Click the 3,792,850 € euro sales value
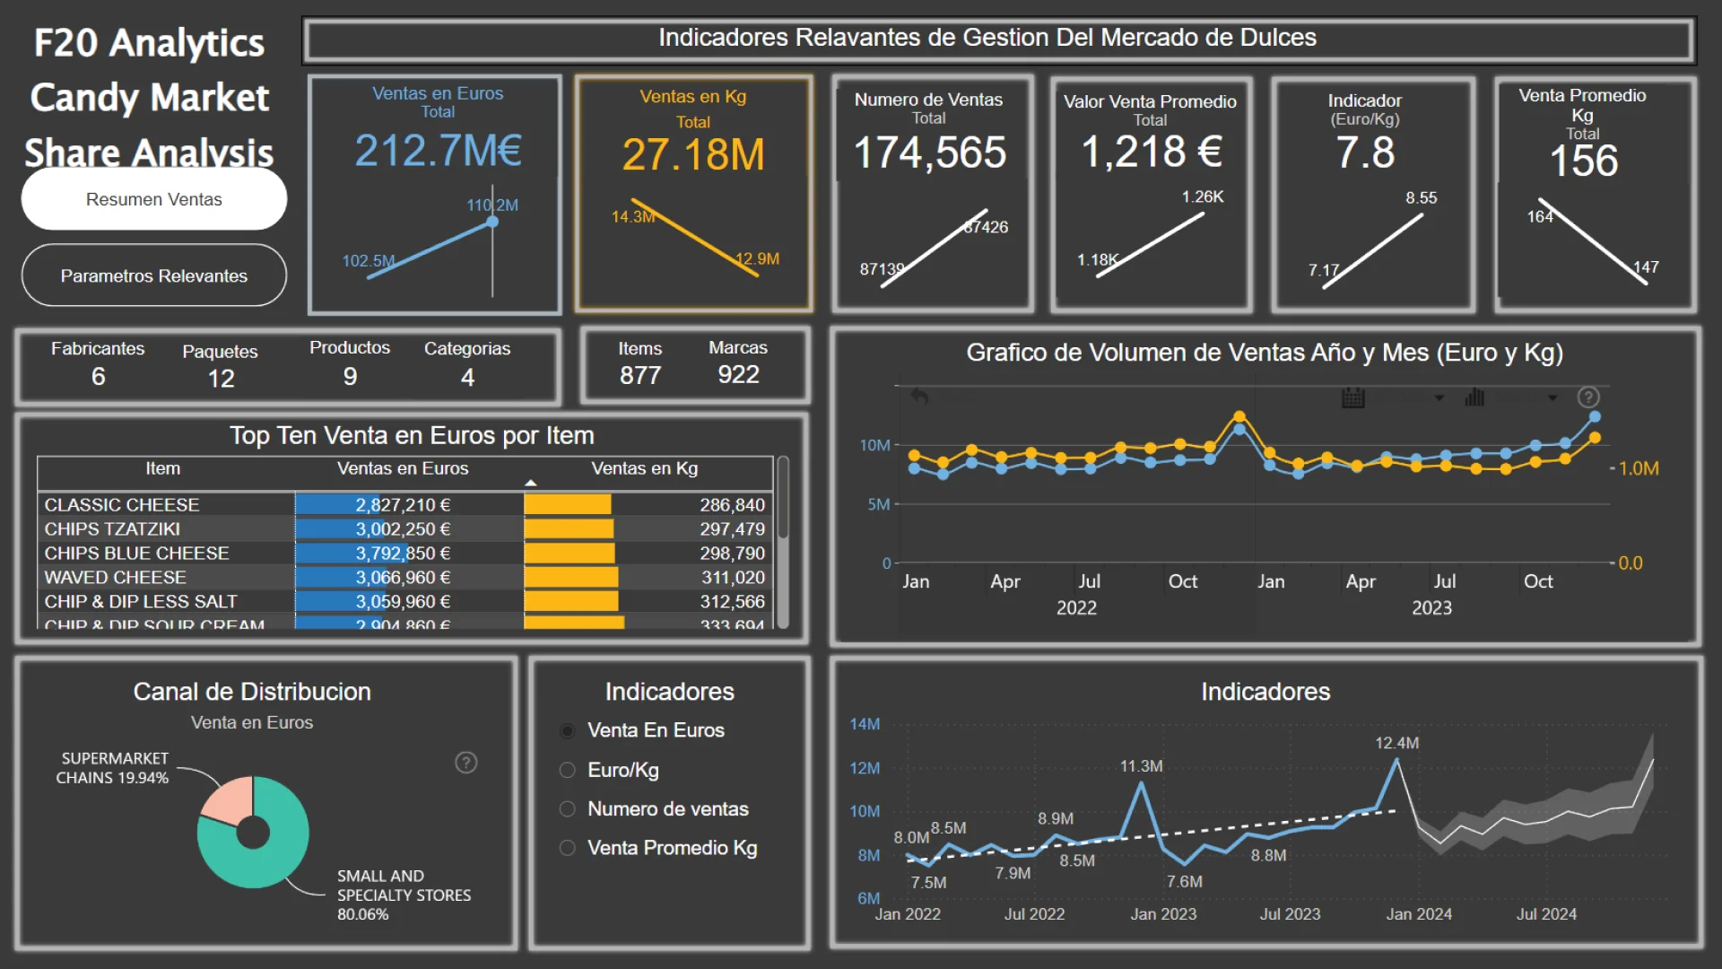 403,554
